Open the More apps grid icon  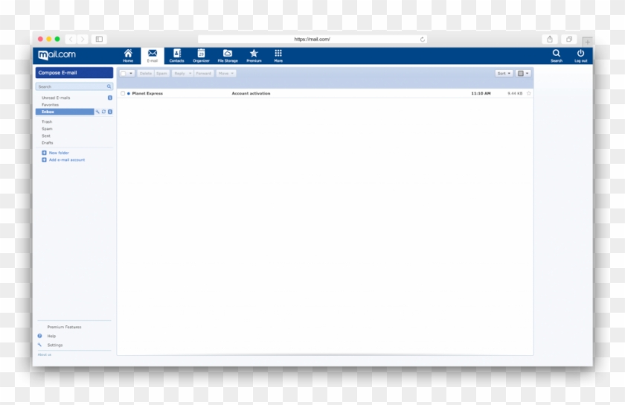(x=278, y=55)
